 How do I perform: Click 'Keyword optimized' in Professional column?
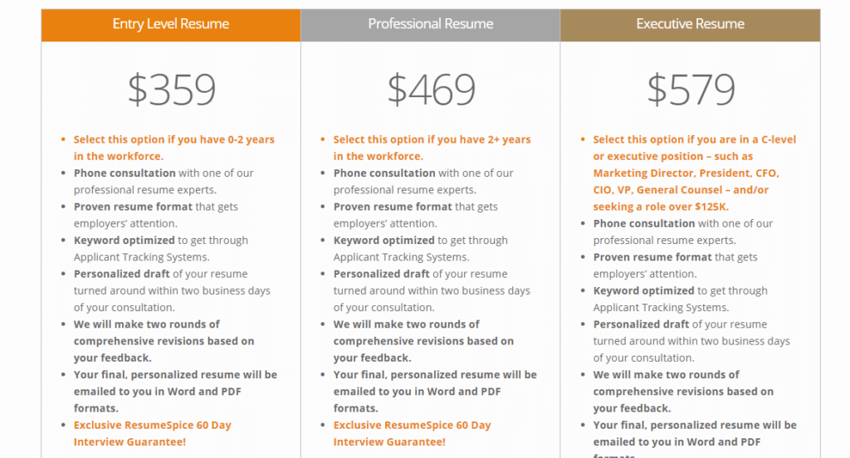[x=383, y=240]
